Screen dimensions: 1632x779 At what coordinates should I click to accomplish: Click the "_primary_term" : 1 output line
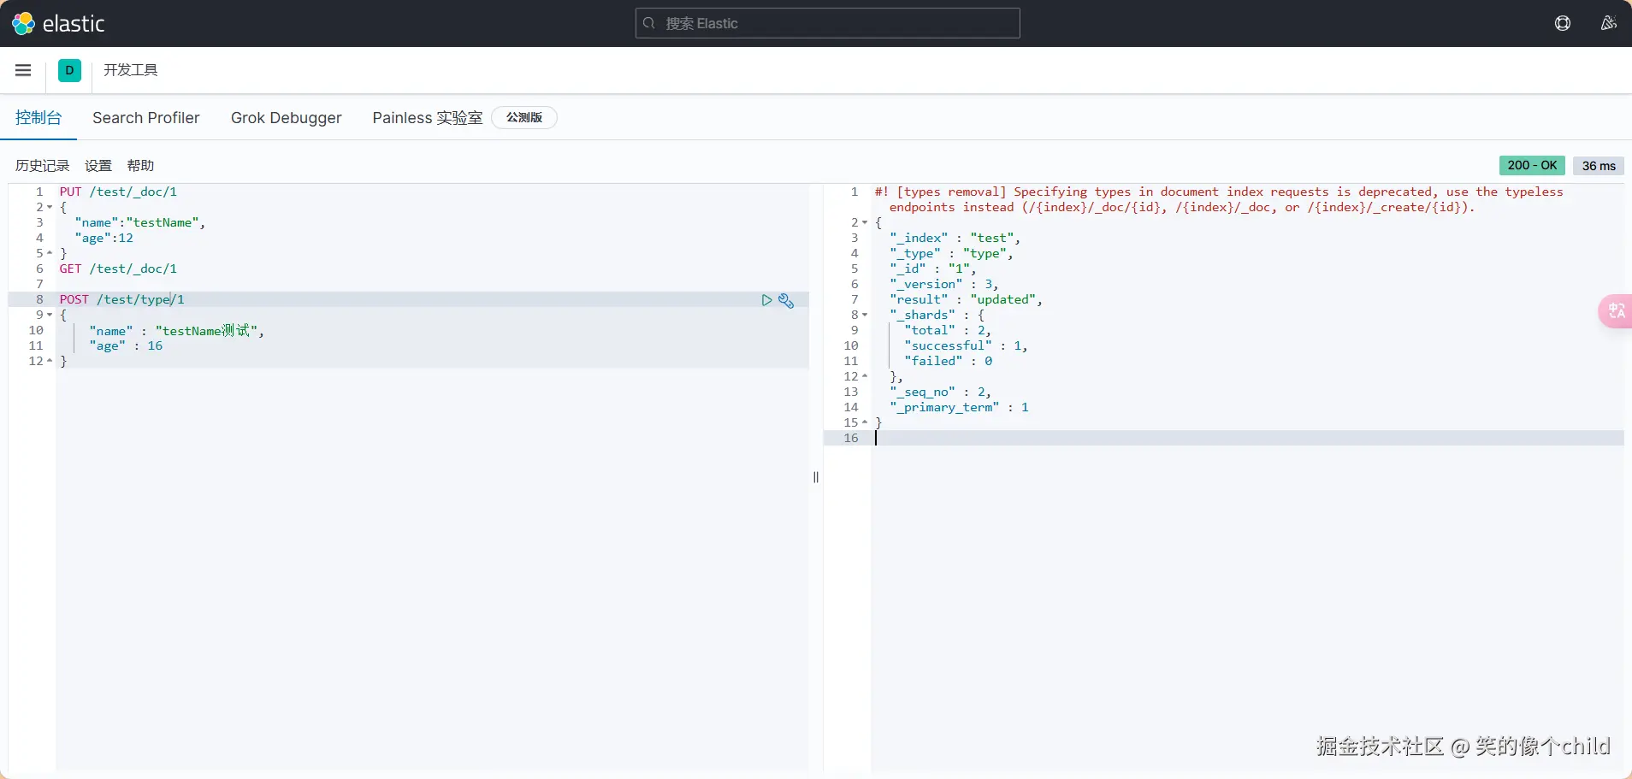tap(959, 408)
